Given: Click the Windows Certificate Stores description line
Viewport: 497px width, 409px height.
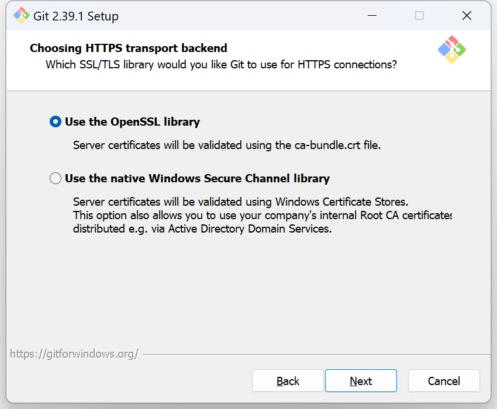Looking at the screenshot, I should coord(240,202).
